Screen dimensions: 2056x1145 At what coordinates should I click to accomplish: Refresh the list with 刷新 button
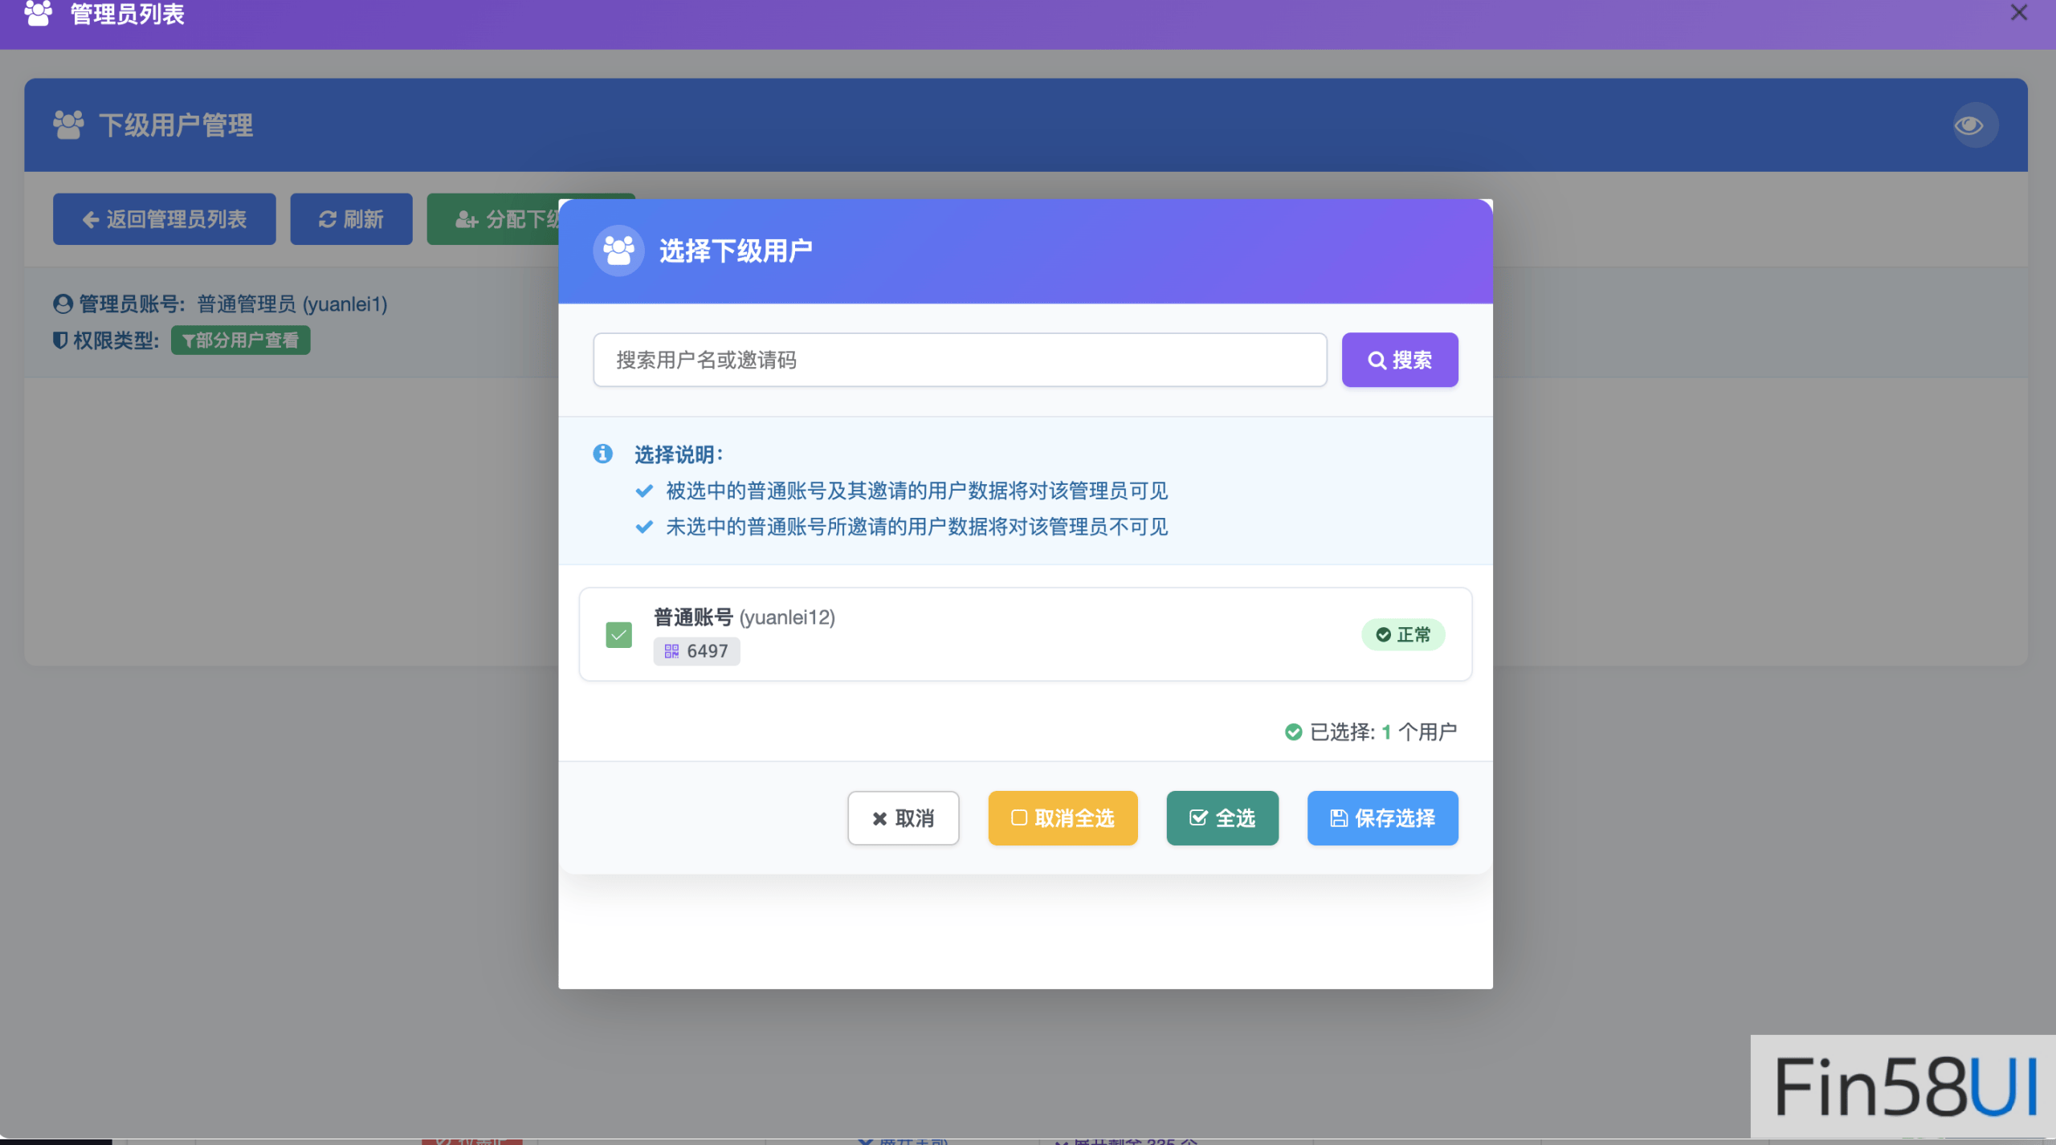(351, 219)
